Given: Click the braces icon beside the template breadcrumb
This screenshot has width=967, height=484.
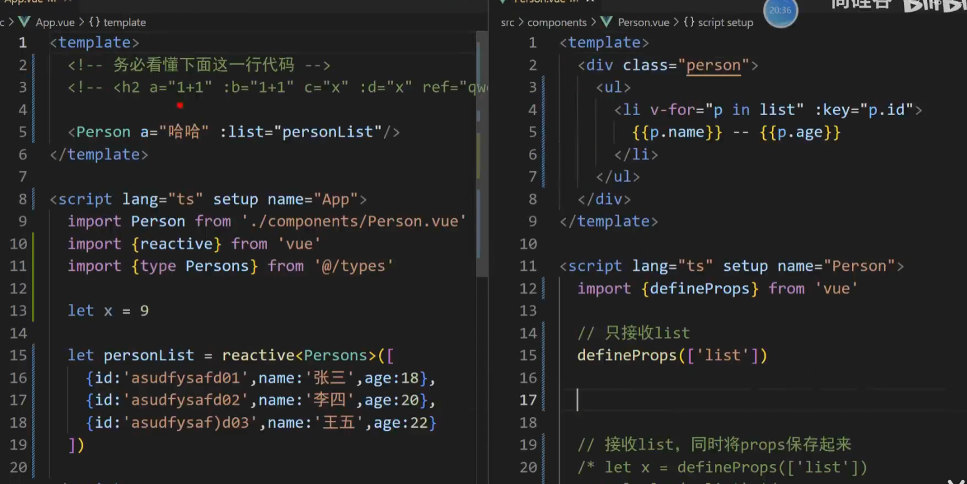Looking at the screenshot, I should pyautogui.click(x=94, y=22).
